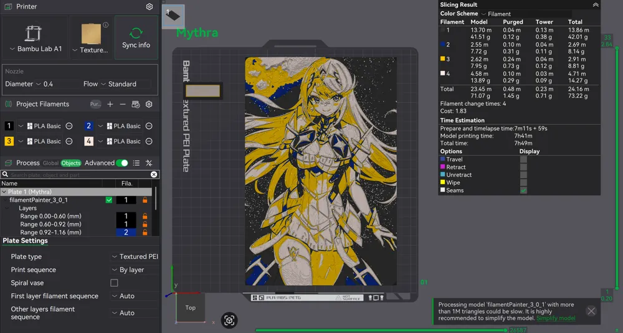This screenshot has height=333, width=623.
Task: Open First layer filament sequence dropdown
Action: (135, 296)
